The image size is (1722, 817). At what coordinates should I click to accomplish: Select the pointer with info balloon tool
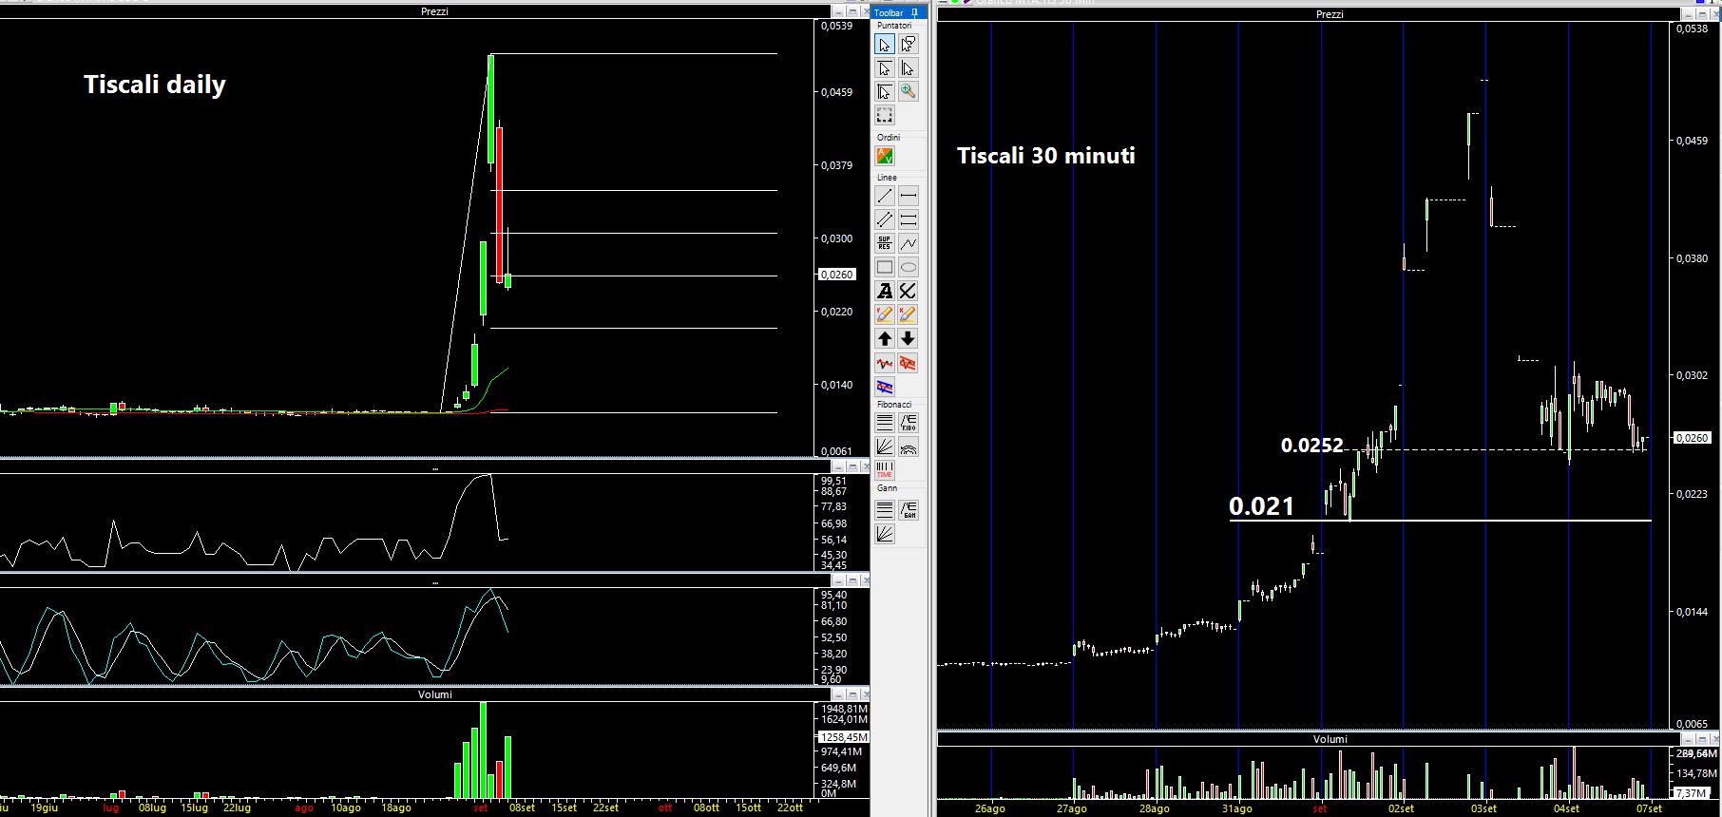[909, 45]
